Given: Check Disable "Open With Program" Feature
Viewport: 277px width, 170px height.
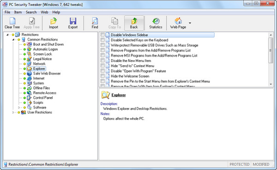Looking at the screenshot, I should click(102, 71).
